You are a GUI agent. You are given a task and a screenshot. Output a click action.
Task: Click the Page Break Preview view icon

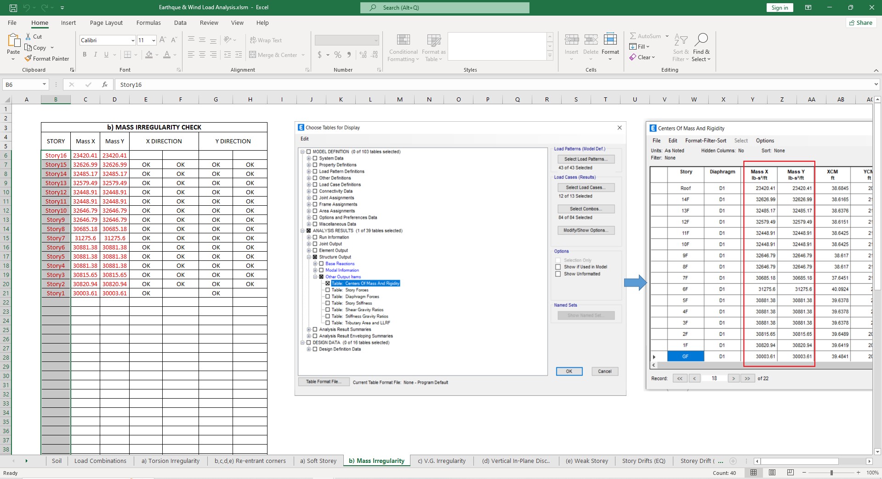(790, 473)
